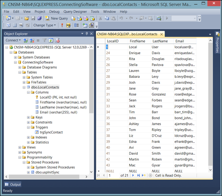The image size is (222, 196).
Task: Toggle the Results Pane icon
Action: click(27, 25)
